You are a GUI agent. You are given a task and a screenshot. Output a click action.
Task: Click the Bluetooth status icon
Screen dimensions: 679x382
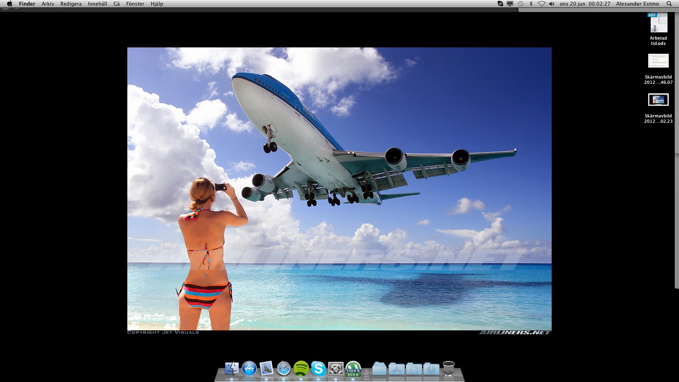pos(531,4)
